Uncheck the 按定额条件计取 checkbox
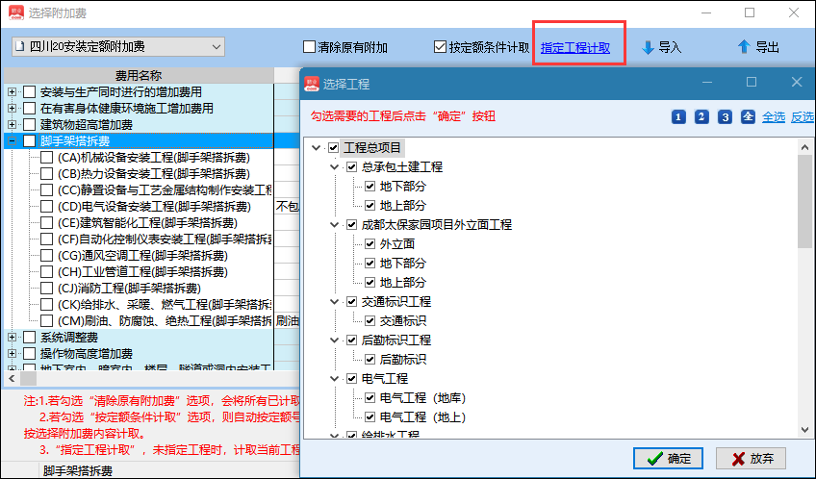This screenshot has width=816, height=479. [x=440, y=46]
